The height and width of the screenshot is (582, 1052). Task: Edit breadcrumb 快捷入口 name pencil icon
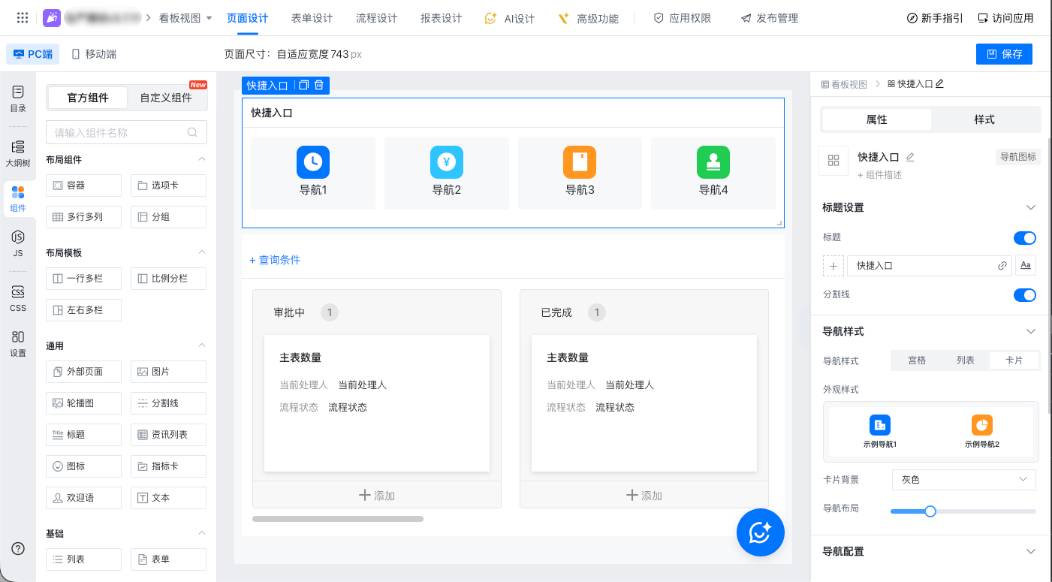point(939,84)
